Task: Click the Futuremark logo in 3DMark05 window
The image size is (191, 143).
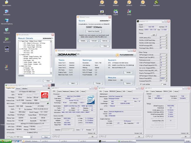Action: point(125,55)
